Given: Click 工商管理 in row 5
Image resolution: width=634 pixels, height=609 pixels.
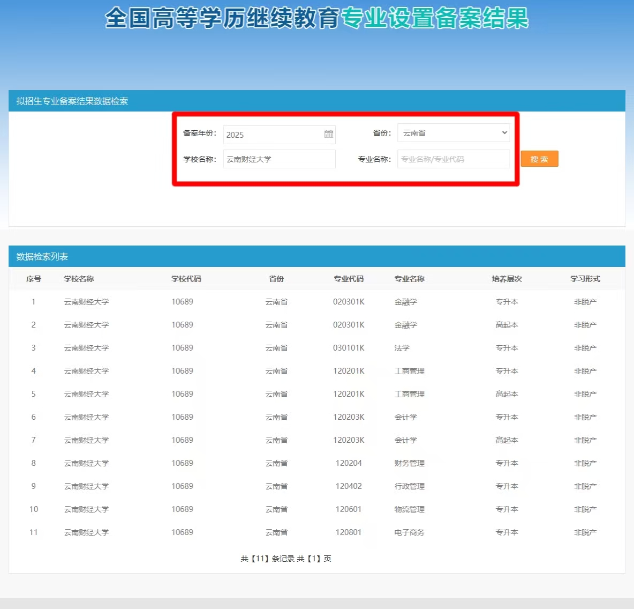Looking at the screenshot, I should 410,395.
